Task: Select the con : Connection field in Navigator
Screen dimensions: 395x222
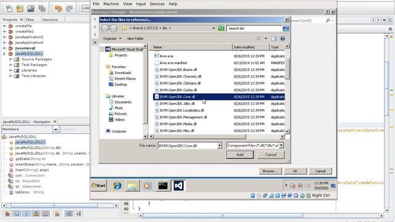Action: point(30,175)
